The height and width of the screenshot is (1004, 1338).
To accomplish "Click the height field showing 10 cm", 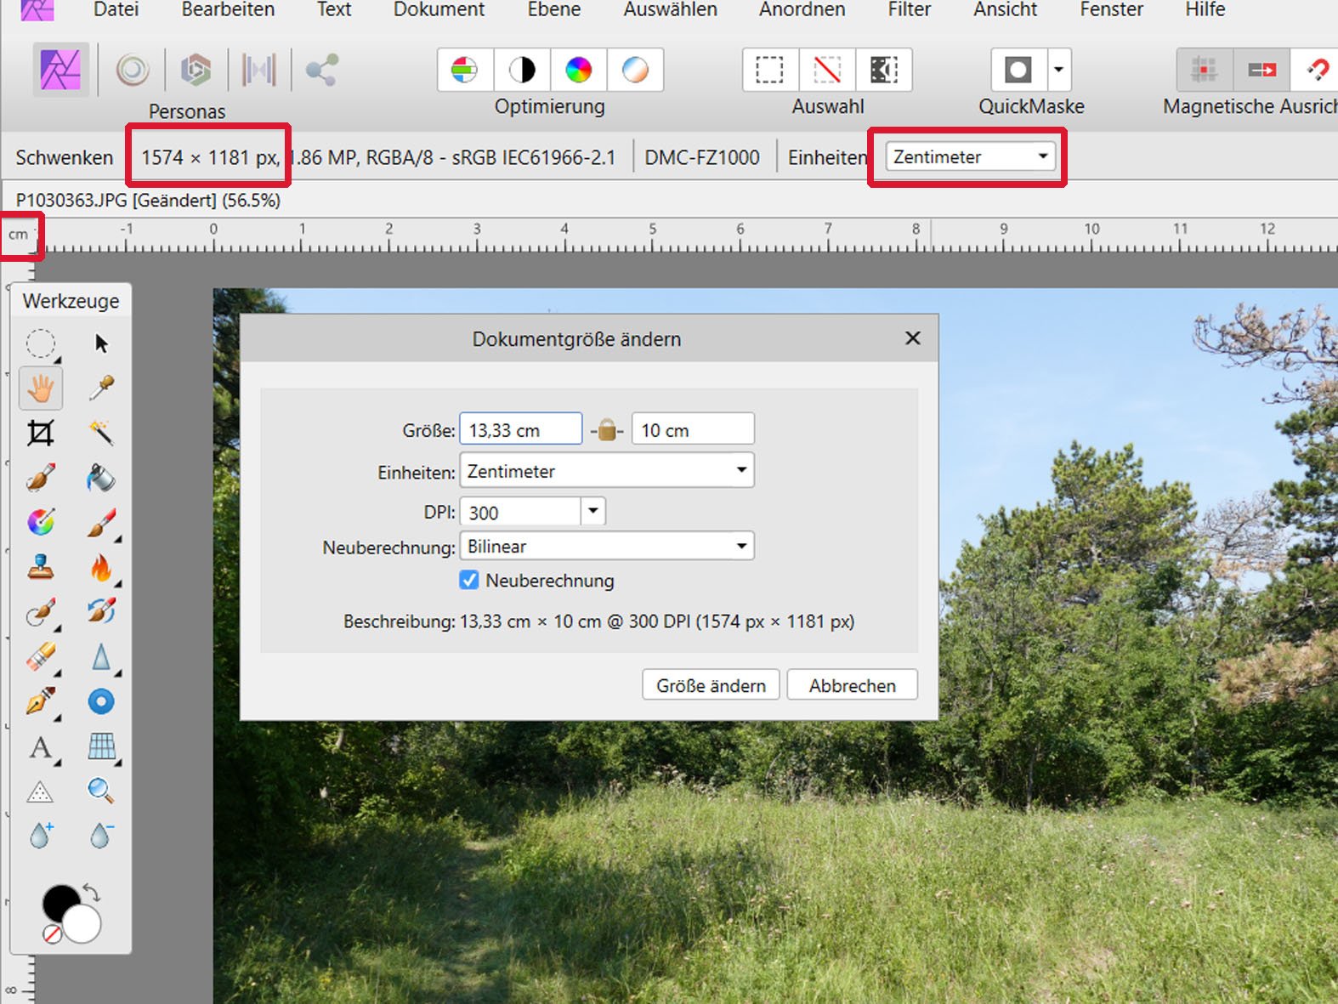I will point(693,429).
